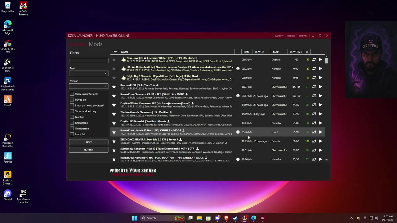Toggle Is not password protected checkbox

coord(72,105)
